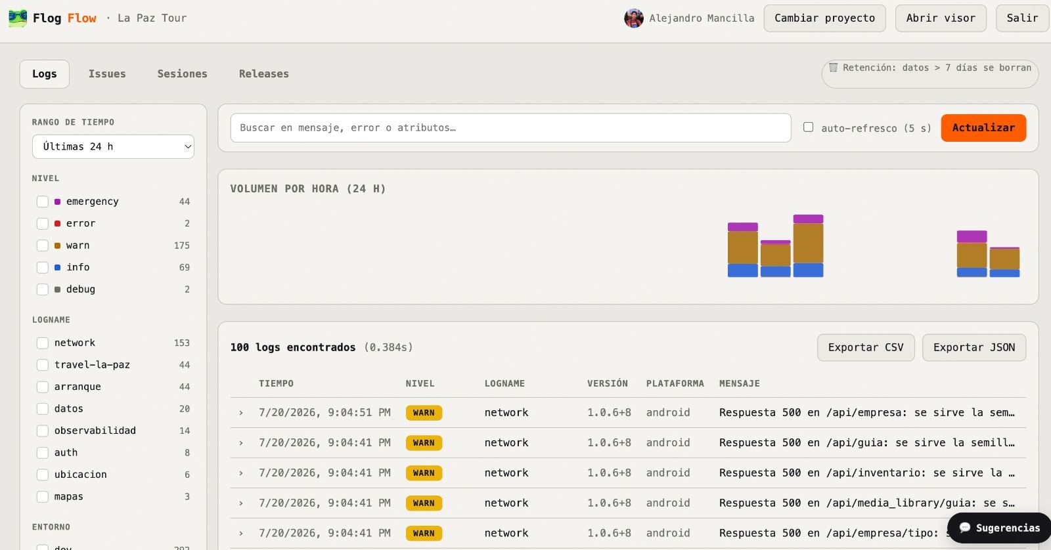The height and width of the screenshot is (550, 1051).
Task: Expand the 9:04:51 PM log row
Action: point(241,413)
